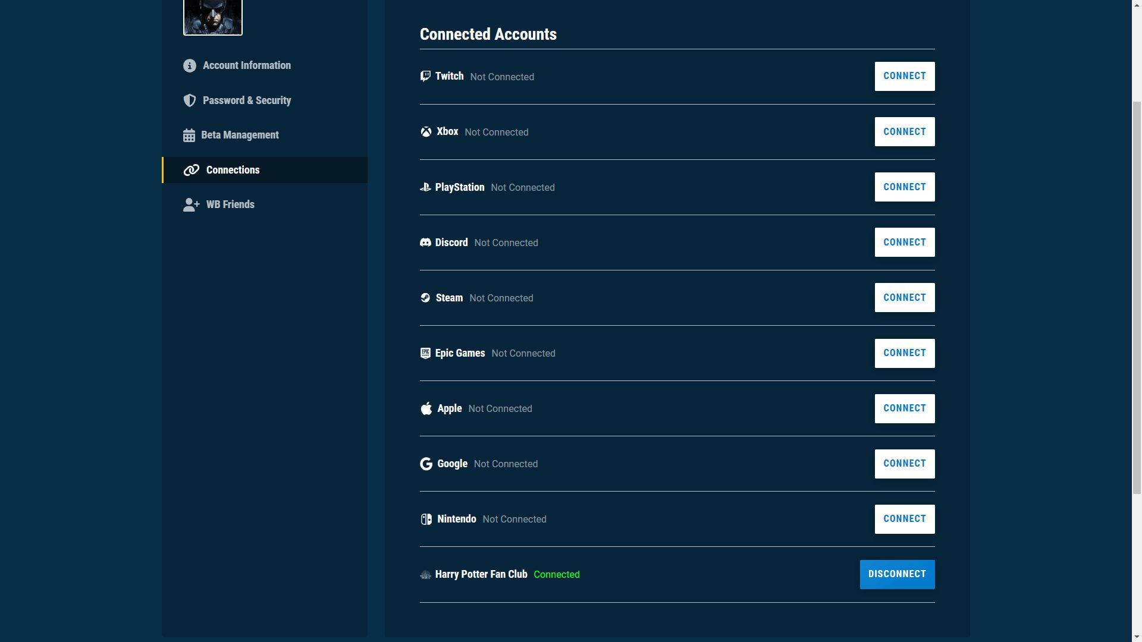Click Twitch Not Connected status text

click(502, 77)
